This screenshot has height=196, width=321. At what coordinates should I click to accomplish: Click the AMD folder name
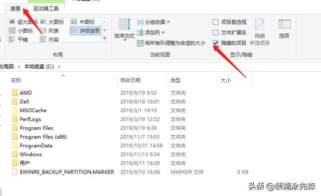26,93
